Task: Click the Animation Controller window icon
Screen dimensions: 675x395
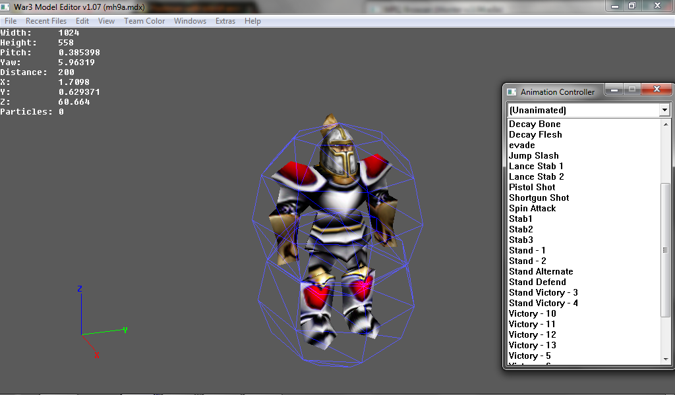Action: (512, 92)
